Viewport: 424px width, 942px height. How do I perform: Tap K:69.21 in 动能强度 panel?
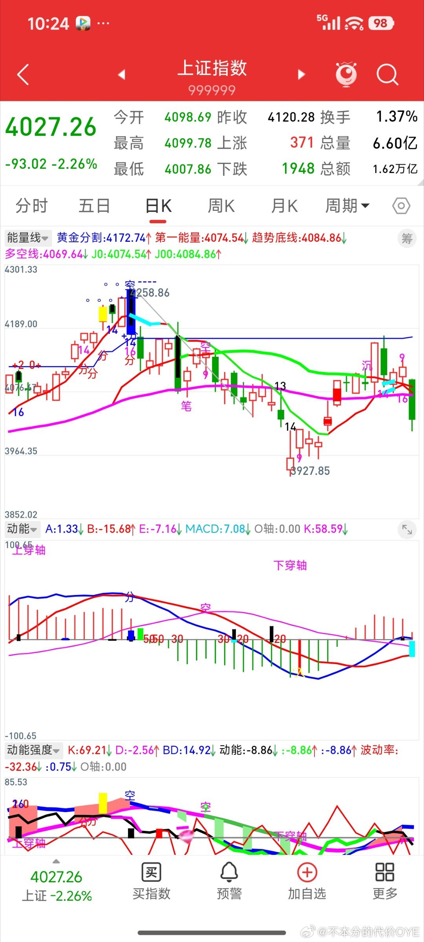90,750
